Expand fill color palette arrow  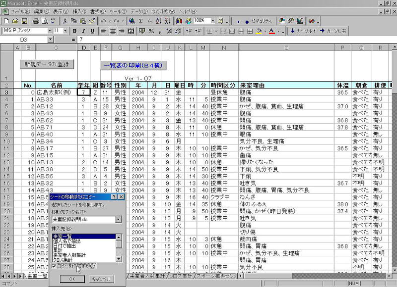tap(265, 31)
